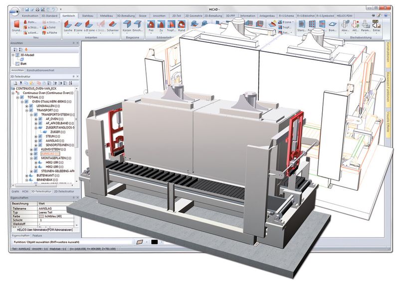Switch to the Konstruktionswechsel panel tab
Viewport: 399px width, 281px height.
coord(40,70)
